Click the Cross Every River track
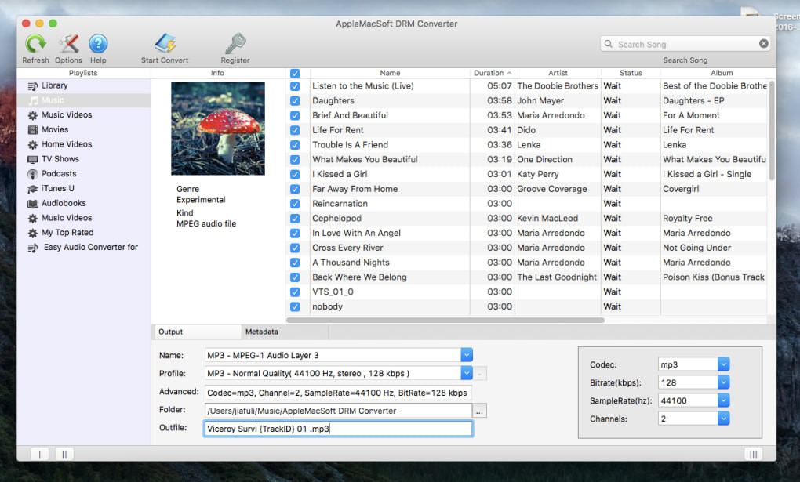The image size is (800, 482). pyautogui.click(x=347, y=248)
